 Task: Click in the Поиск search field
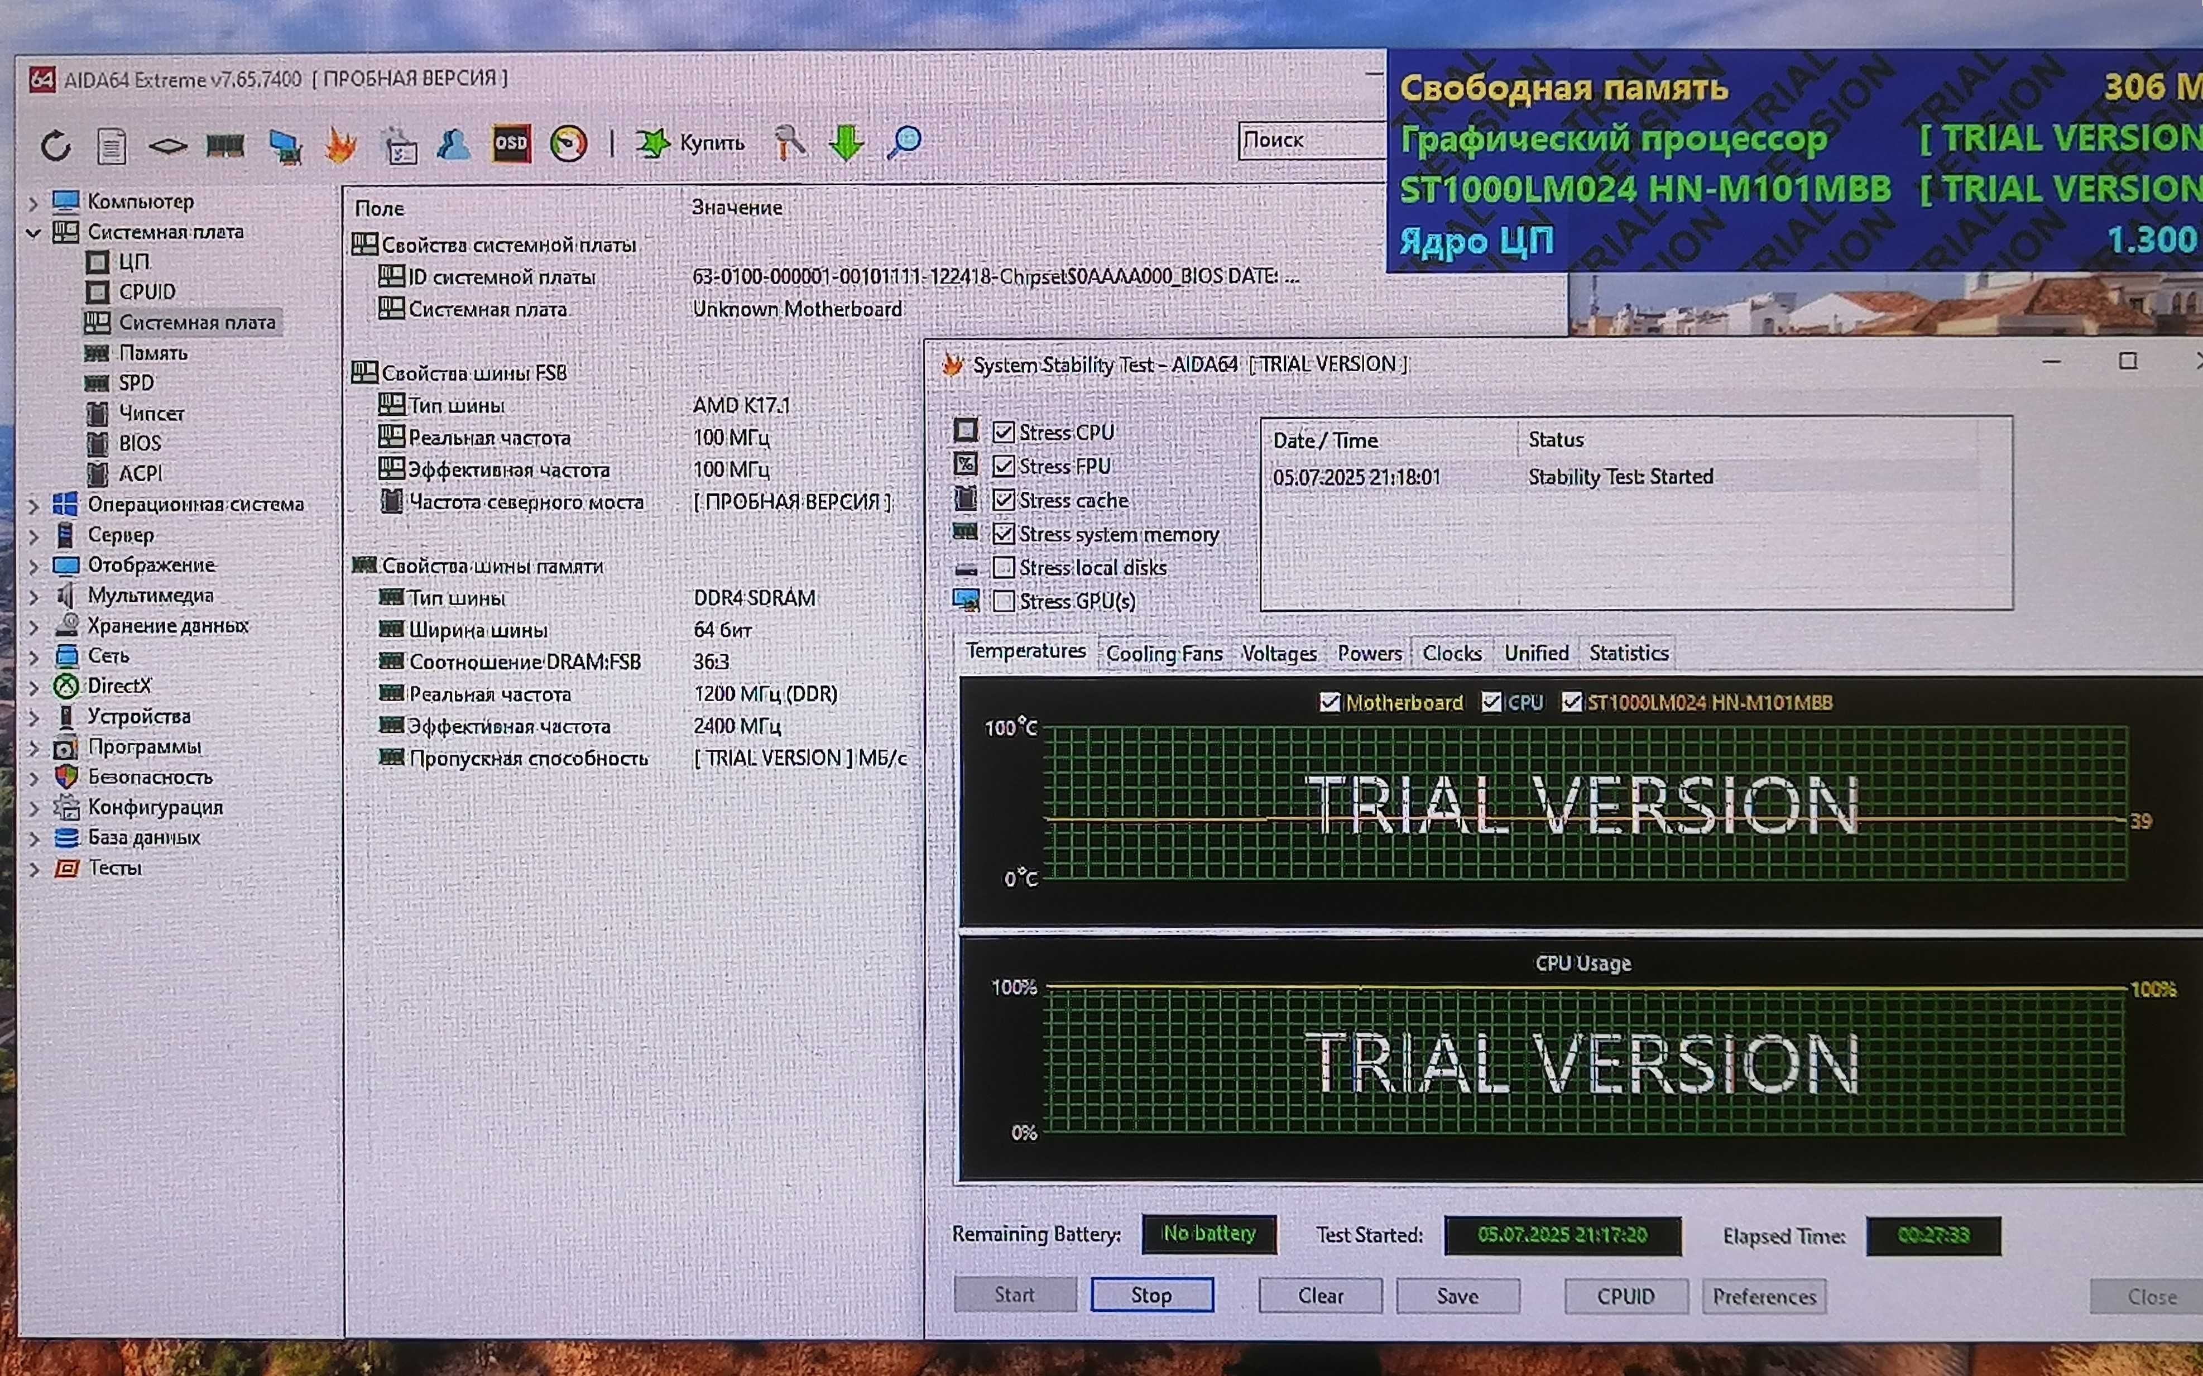[x=1311, y=140]
